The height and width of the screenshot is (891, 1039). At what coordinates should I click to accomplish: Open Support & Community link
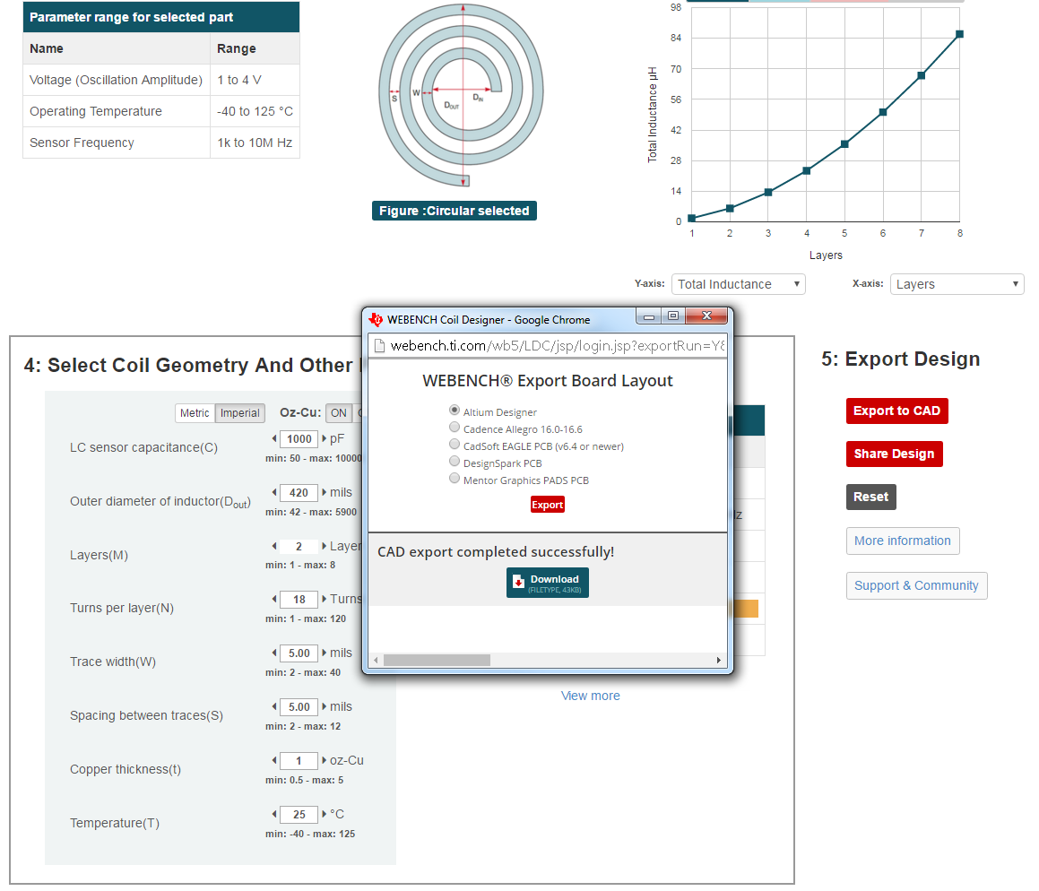pyautogui.click(x=916, y=585)
